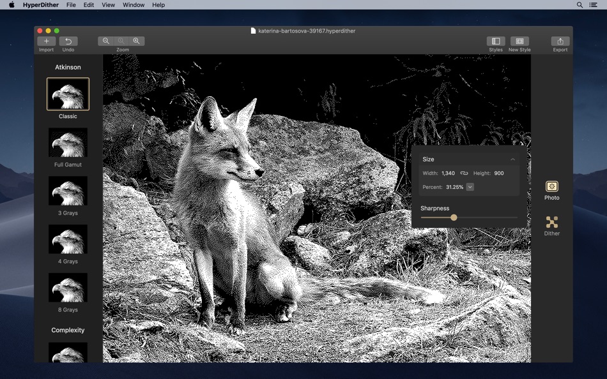This screenshot has height=379, width=607.
Task: Open the File menu
Action: pyautogui.click(x=71, y=4)
